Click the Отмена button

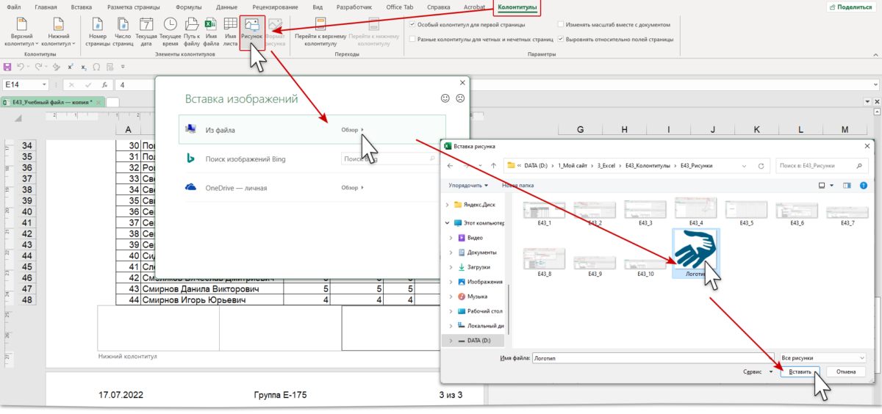(x=845, y=372)
